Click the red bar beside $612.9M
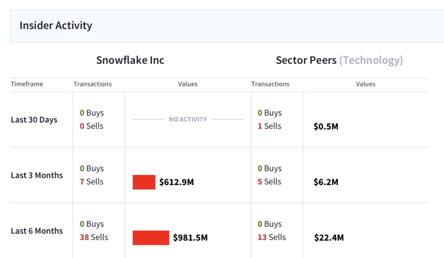444x258 pixels. [144, 182]
